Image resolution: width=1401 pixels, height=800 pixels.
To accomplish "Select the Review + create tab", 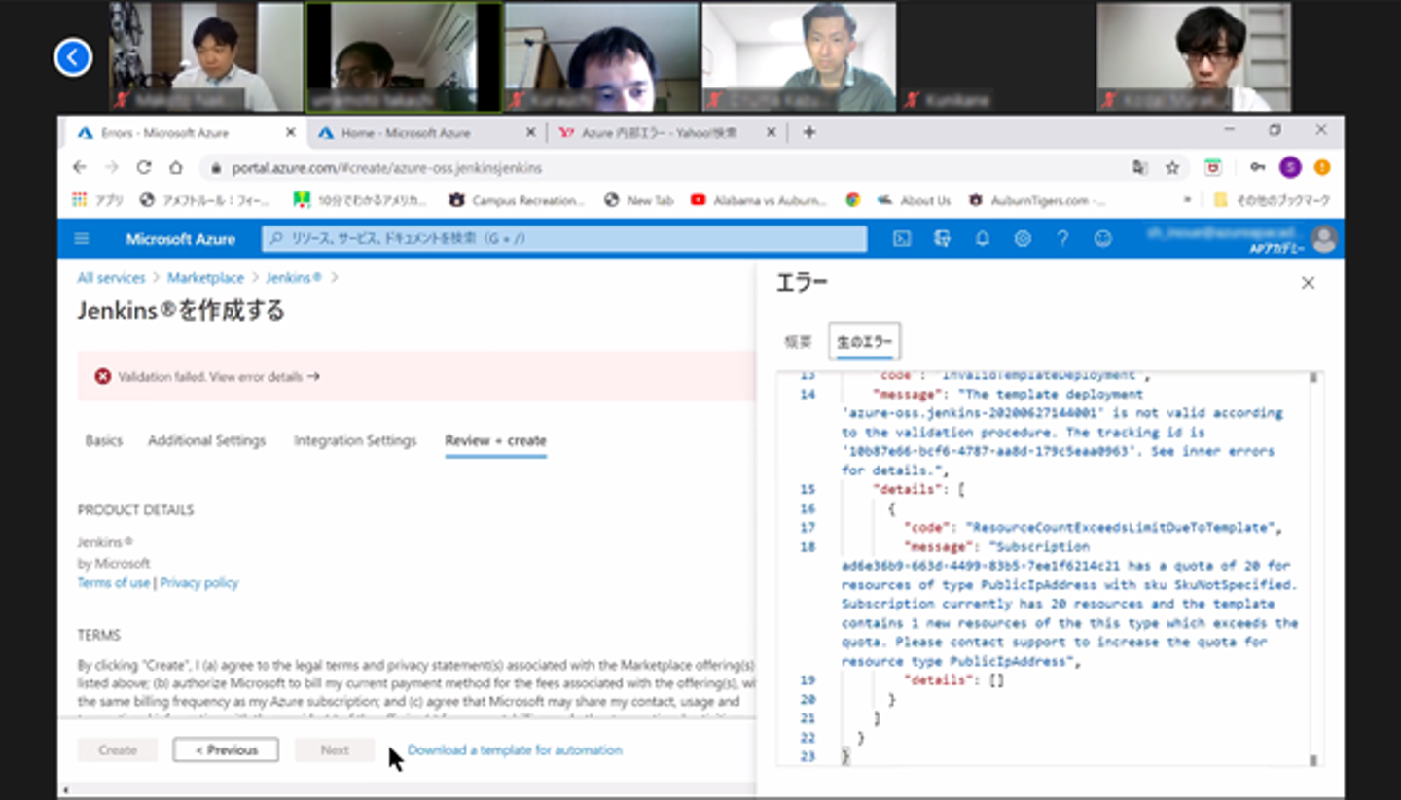I will pyautogui.click(x=495, y=440).
